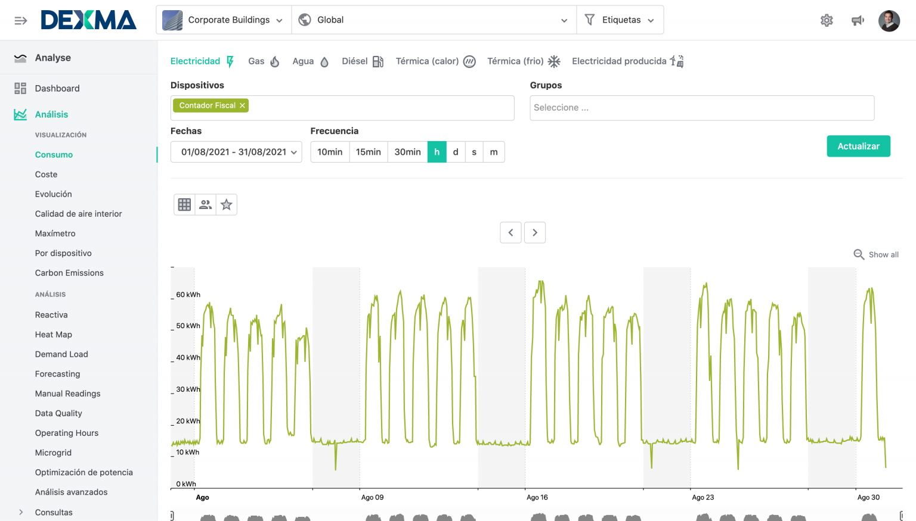
Task: Set frequency to daily (d)
Action: pos(456,152)
